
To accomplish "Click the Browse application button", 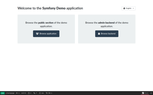I will coord(46,34).
